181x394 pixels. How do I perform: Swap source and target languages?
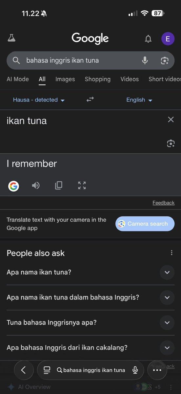(90, 99)
